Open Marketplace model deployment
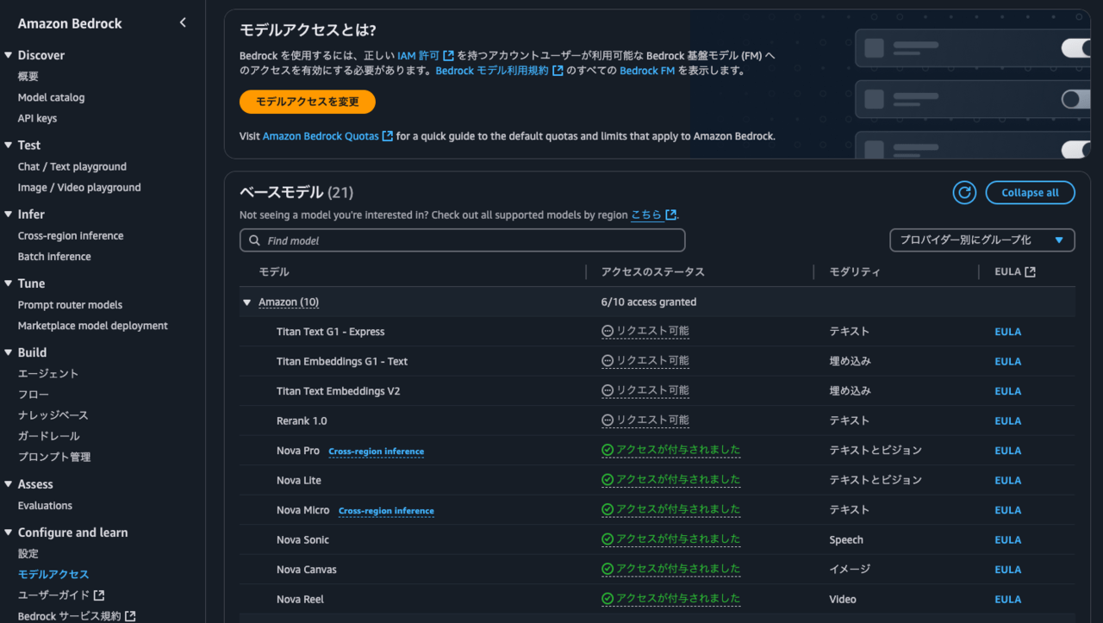 (x=93, y=326)
